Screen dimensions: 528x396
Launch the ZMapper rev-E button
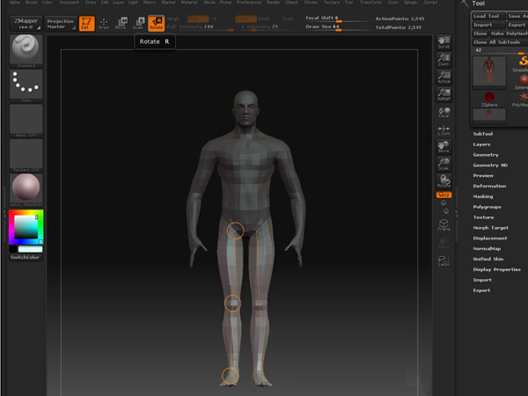pos(26,23)
